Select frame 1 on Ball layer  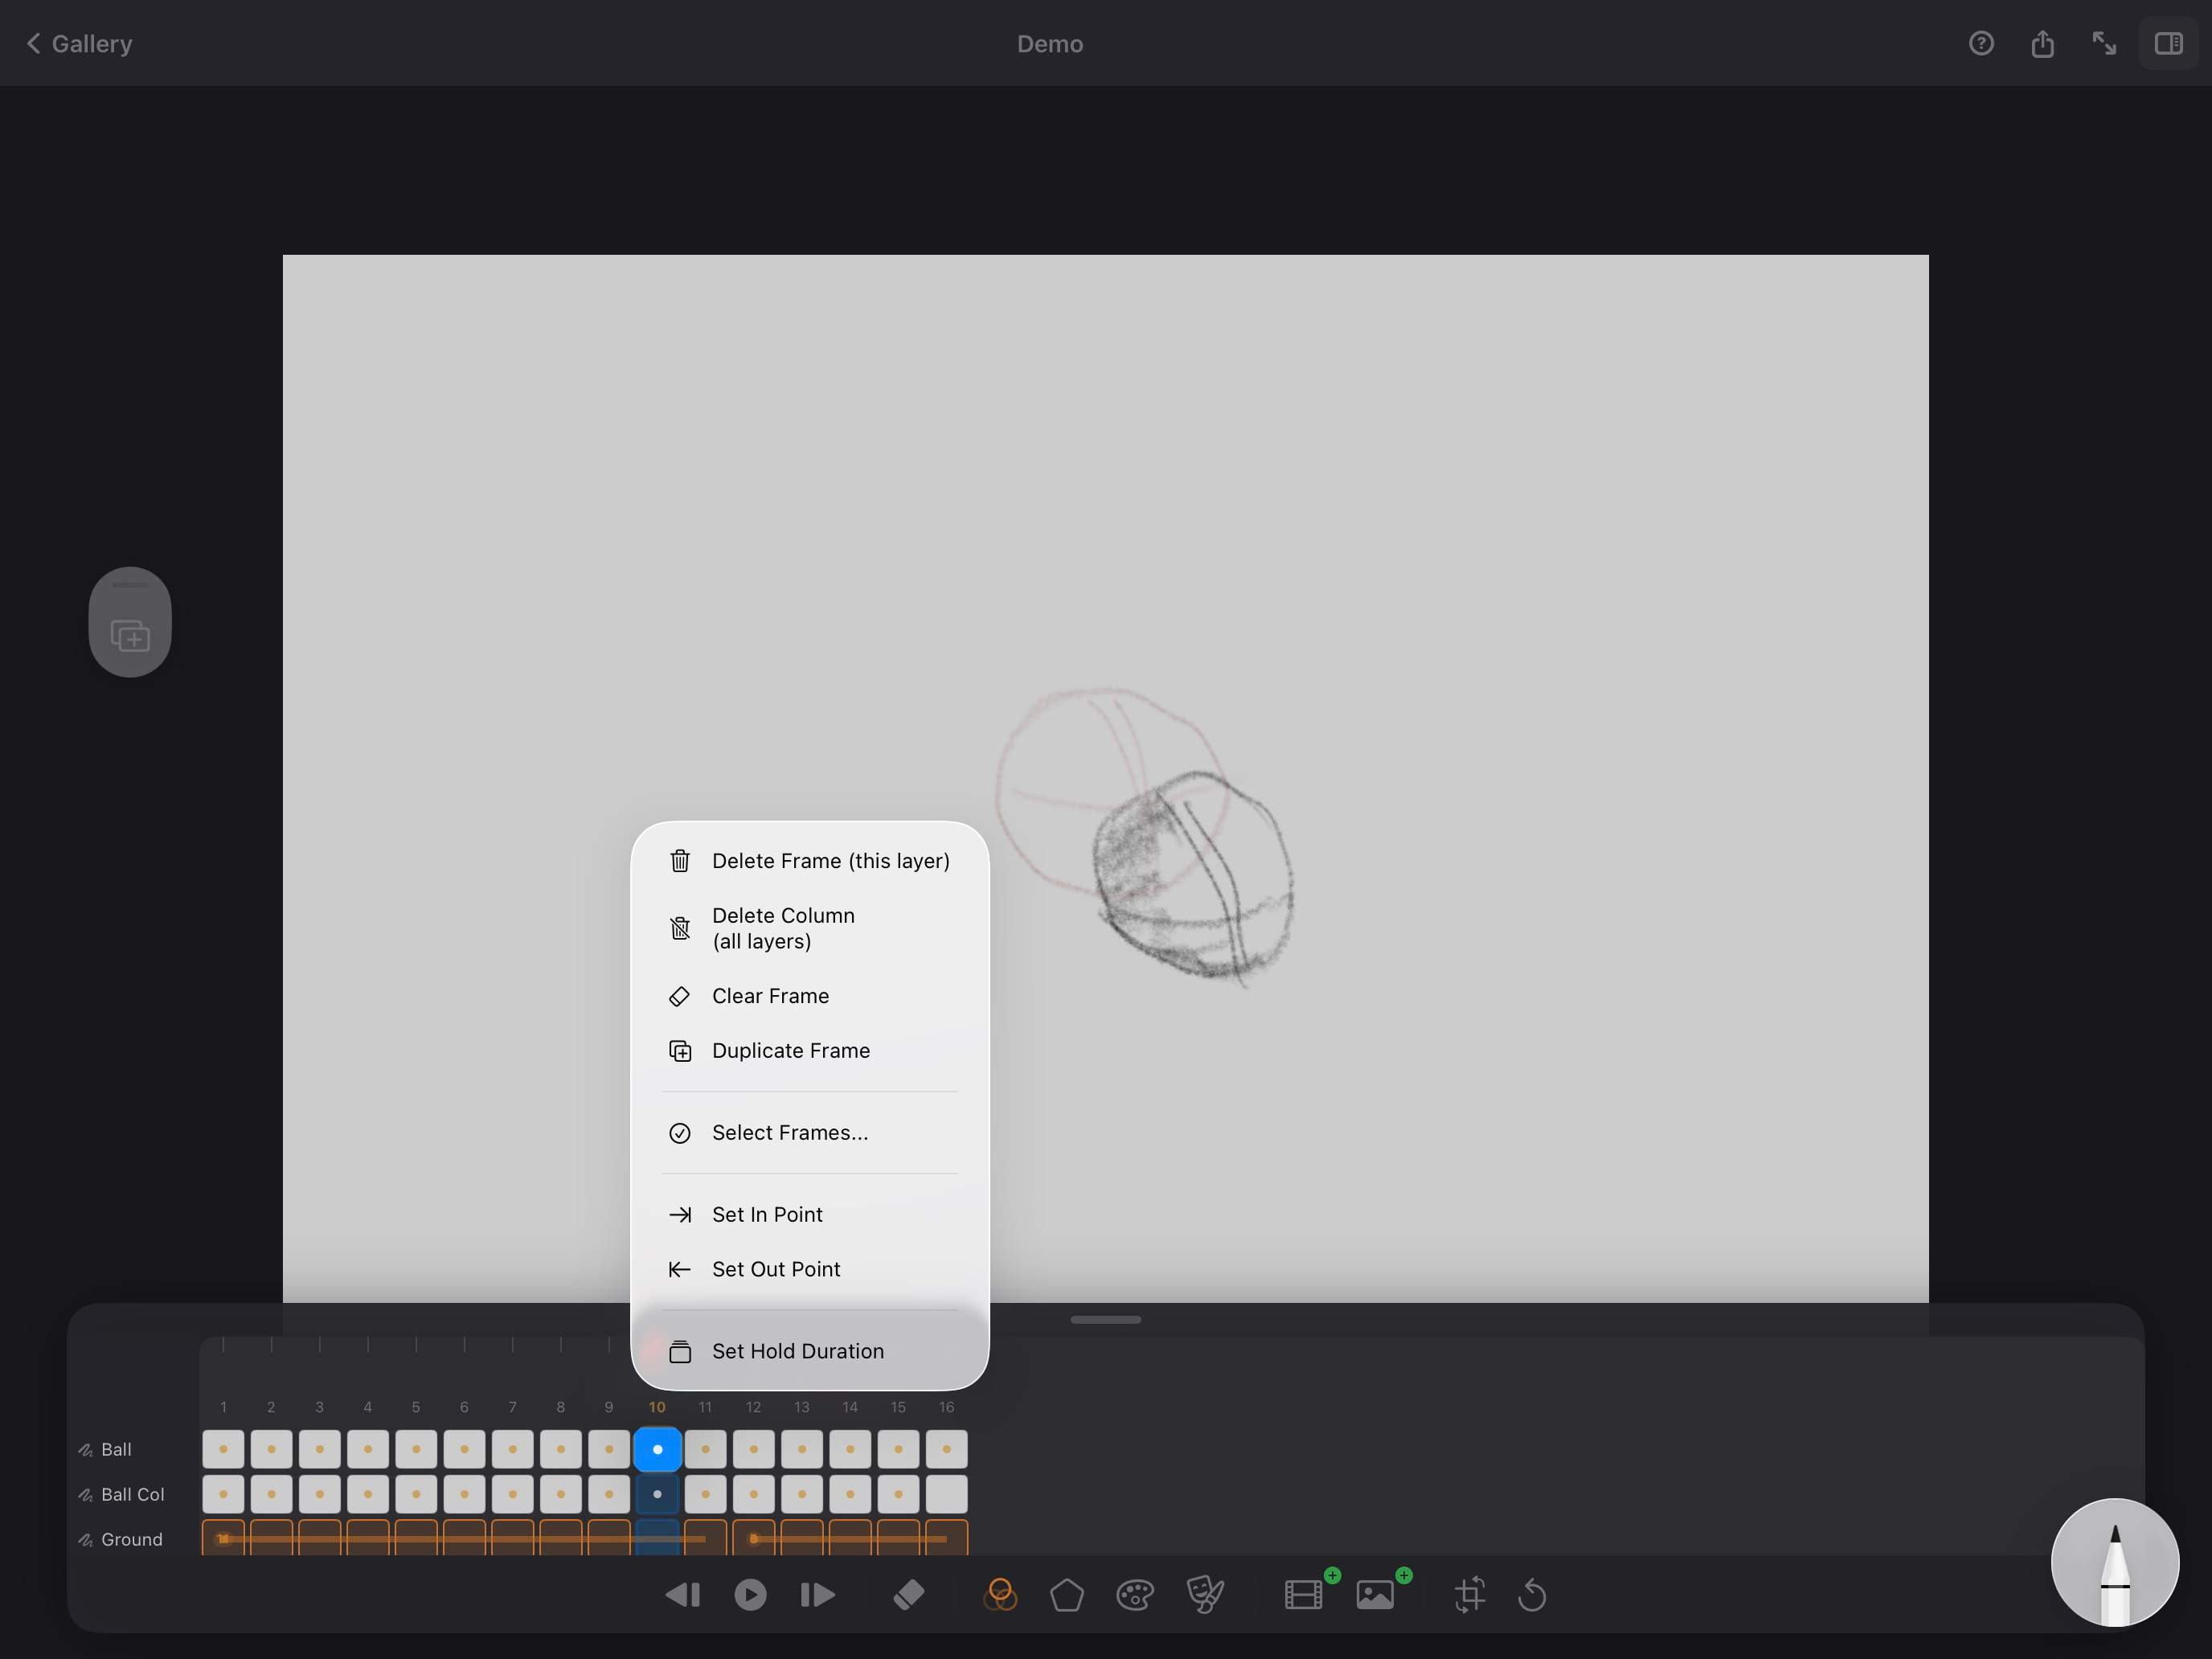click(x=223, y=1450)
